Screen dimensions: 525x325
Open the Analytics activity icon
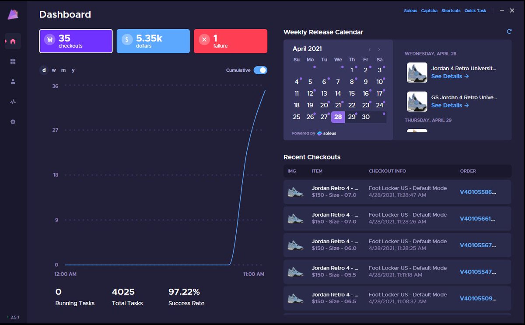click(13, 101)
